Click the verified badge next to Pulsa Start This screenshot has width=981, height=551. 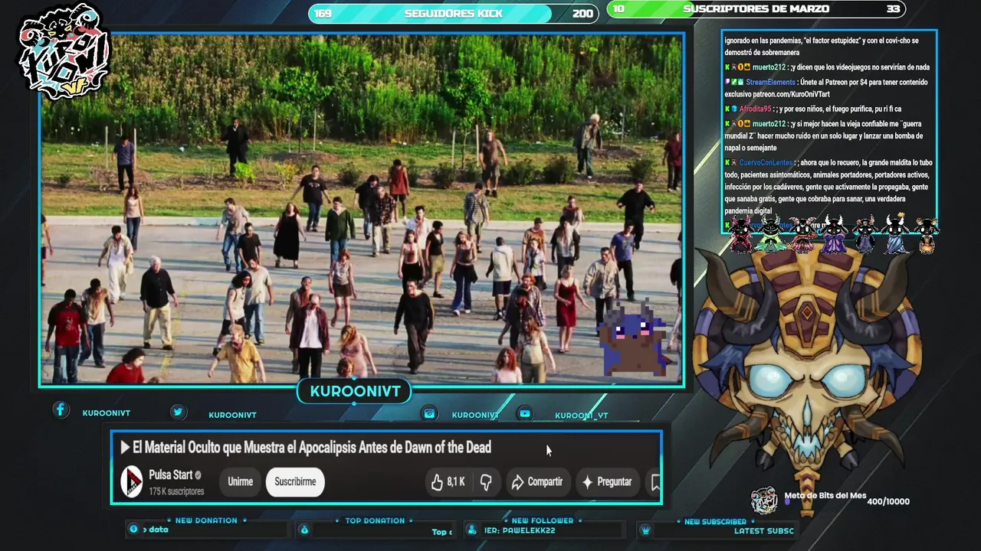198,475
